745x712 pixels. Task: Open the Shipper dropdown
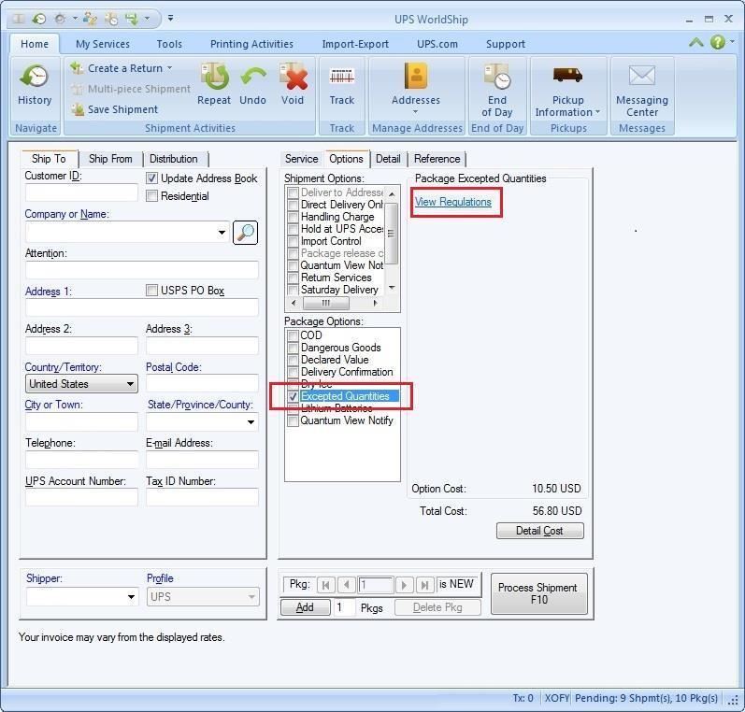(131, 596)
